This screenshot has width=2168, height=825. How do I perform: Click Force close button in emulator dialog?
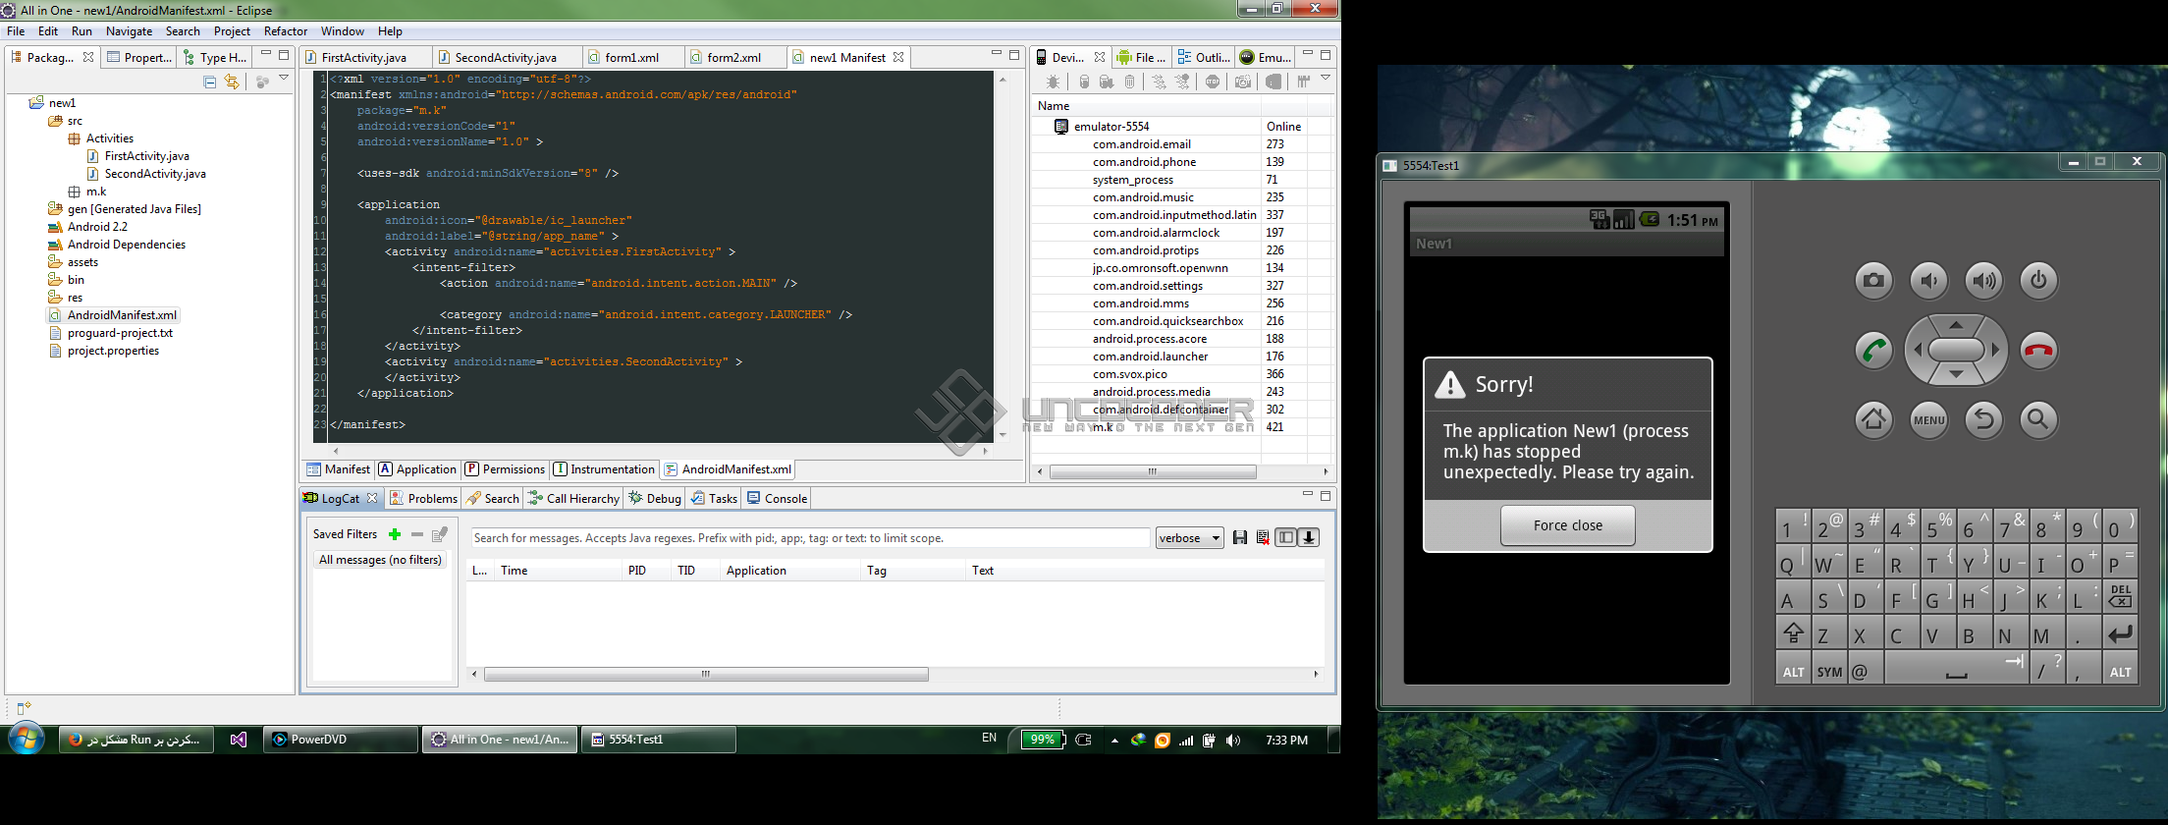(1568, 525)
